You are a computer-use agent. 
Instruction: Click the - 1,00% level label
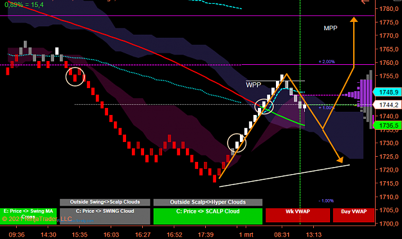[326, 201]
